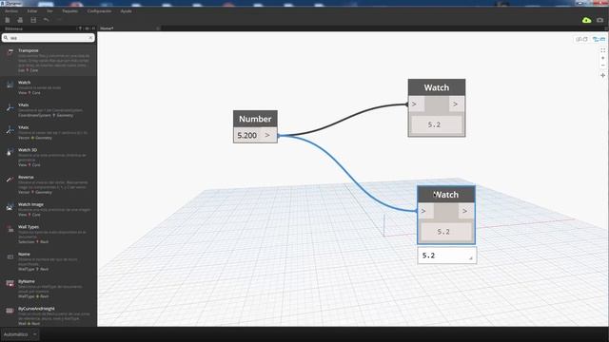Click the first YAxis CoordinateSystem icon
This screenshot has height=342, width=609.
(x=10, y=107)
